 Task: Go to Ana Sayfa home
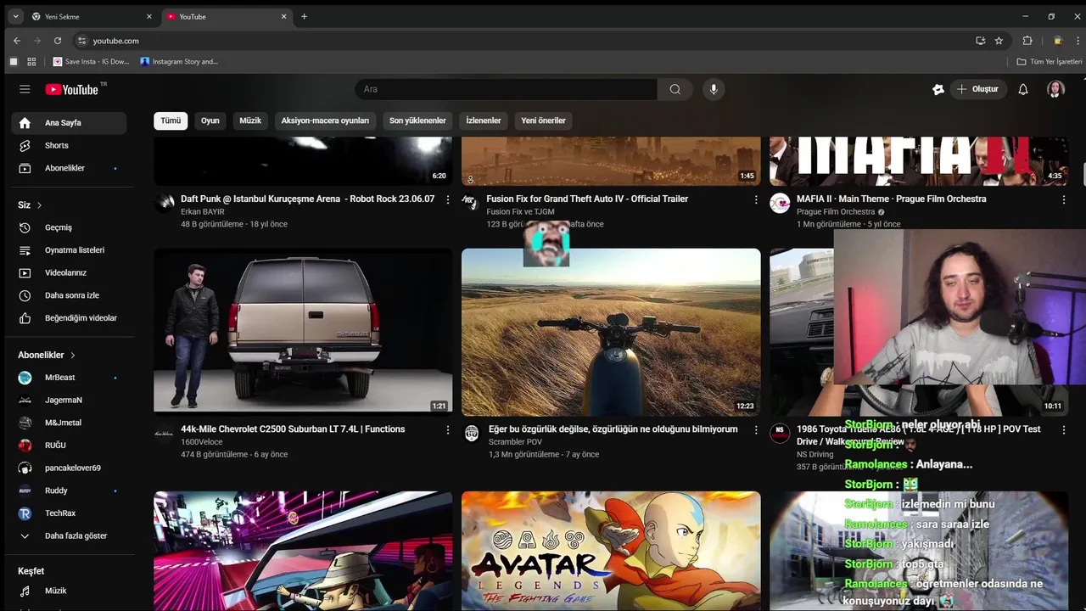(x=70, y=123)
